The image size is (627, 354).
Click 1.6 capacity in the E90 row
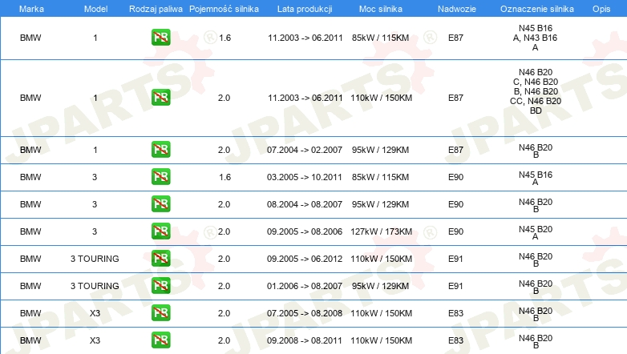pos(225,177)
